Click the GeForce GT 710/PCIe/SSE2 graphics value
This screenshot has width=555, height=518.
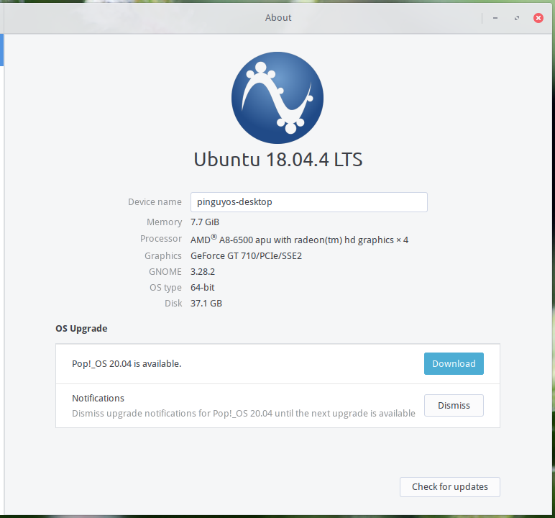[246, 256]
